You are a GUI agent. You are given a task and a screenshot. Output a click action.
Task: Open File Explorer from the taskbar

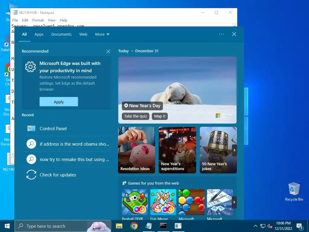pyautogui.click(x=119, y=226)
